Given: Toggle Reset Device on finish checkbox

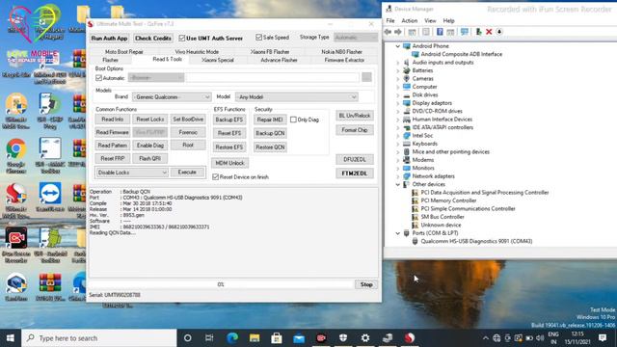Looking at the screenshot, I should (x=215, y=177).
